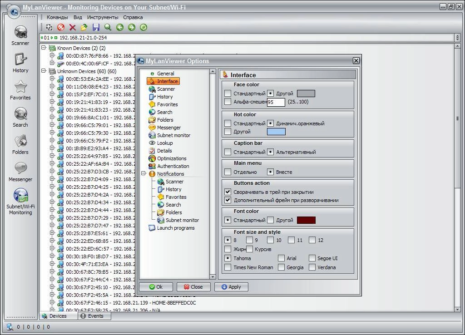Click the open folder toolbar icon
This screenshot has height=335, width=465.
(x=84, y=27)
